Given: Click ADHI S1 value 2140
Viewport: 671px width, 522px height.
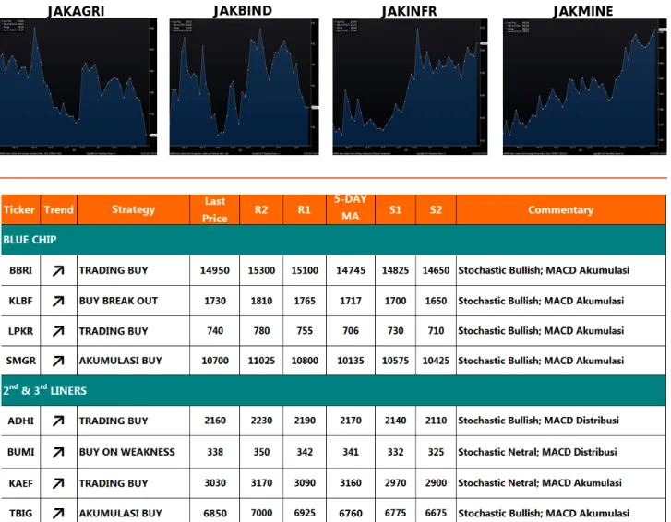Looking at the screenshot, I should [x=395, y=421].
